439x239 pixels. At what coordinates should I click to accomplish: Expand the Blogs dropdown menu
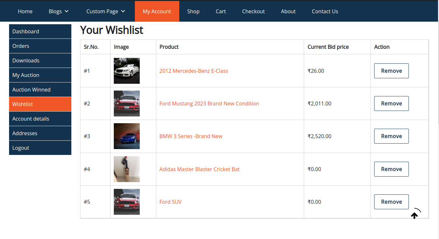tap(59, 11)
